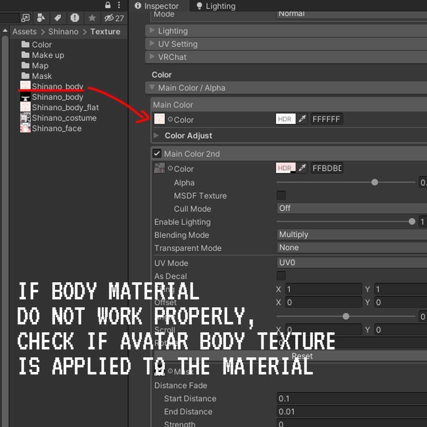Click the Offset Y field
427x427 pixels.
click(x=401, y=302)
